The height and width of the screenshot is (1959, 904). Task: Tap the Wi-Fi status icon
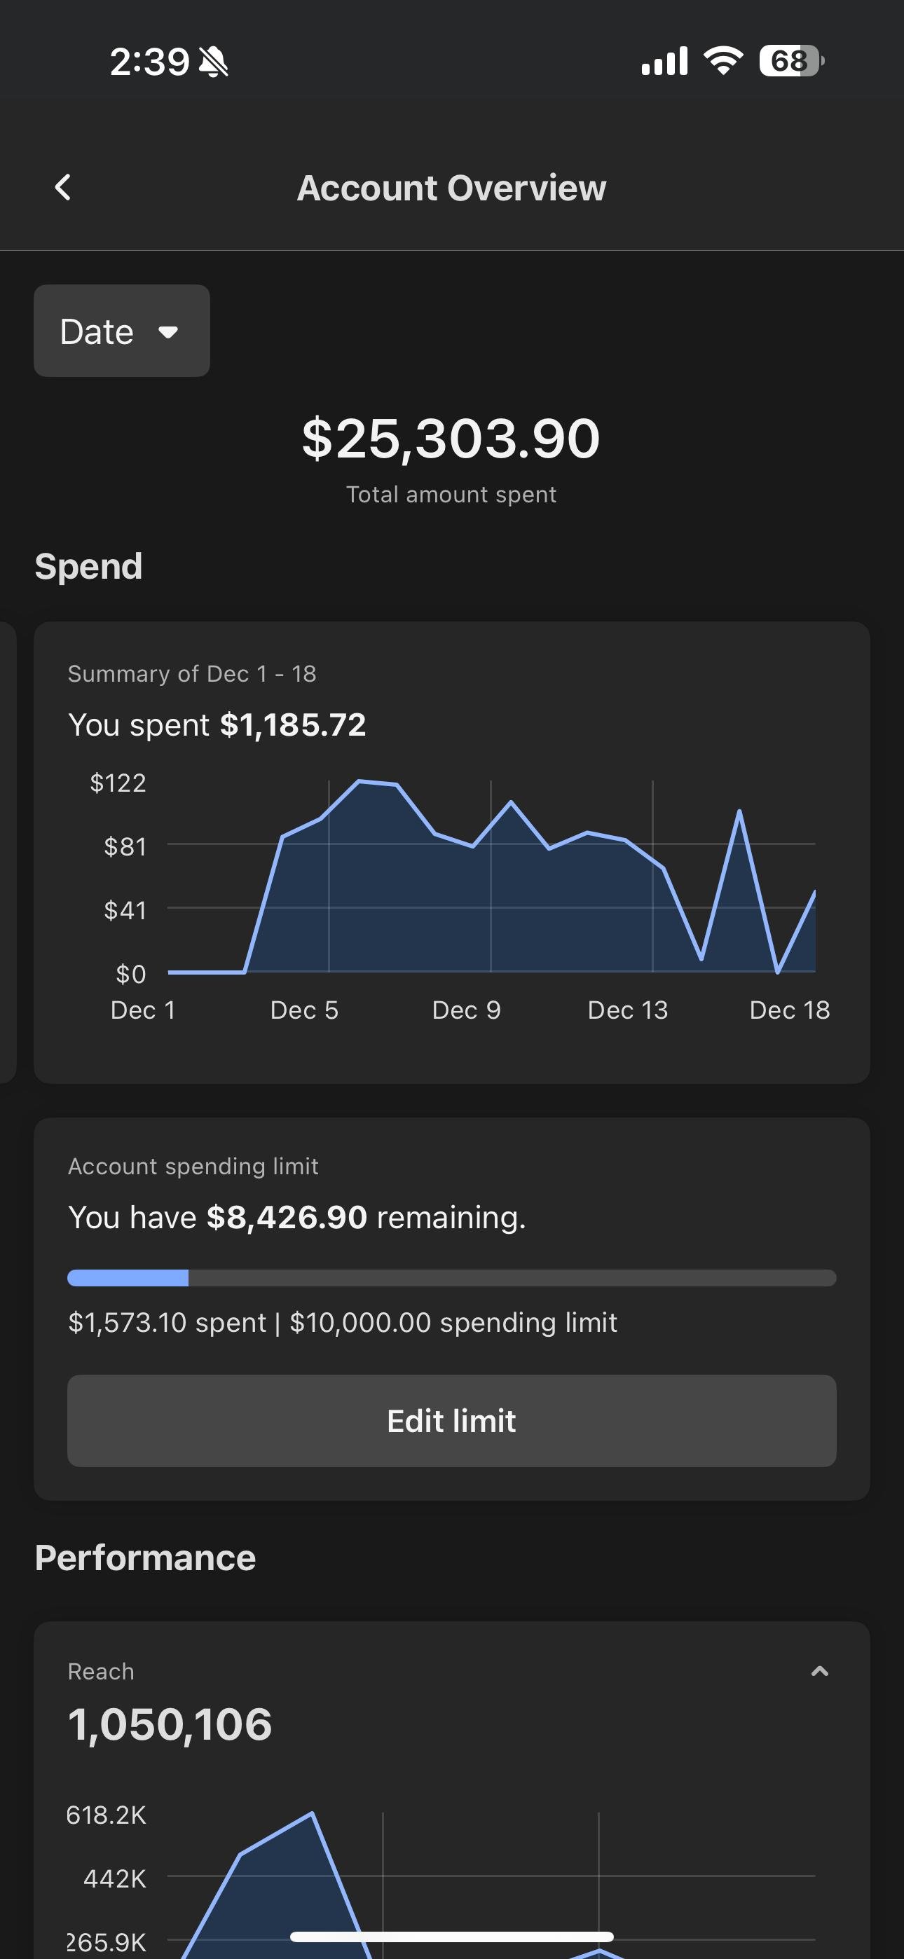[723, 61]
